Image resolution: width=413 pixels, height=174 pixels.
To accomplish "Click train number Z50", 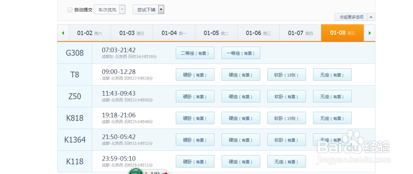I will click(75, 96).
